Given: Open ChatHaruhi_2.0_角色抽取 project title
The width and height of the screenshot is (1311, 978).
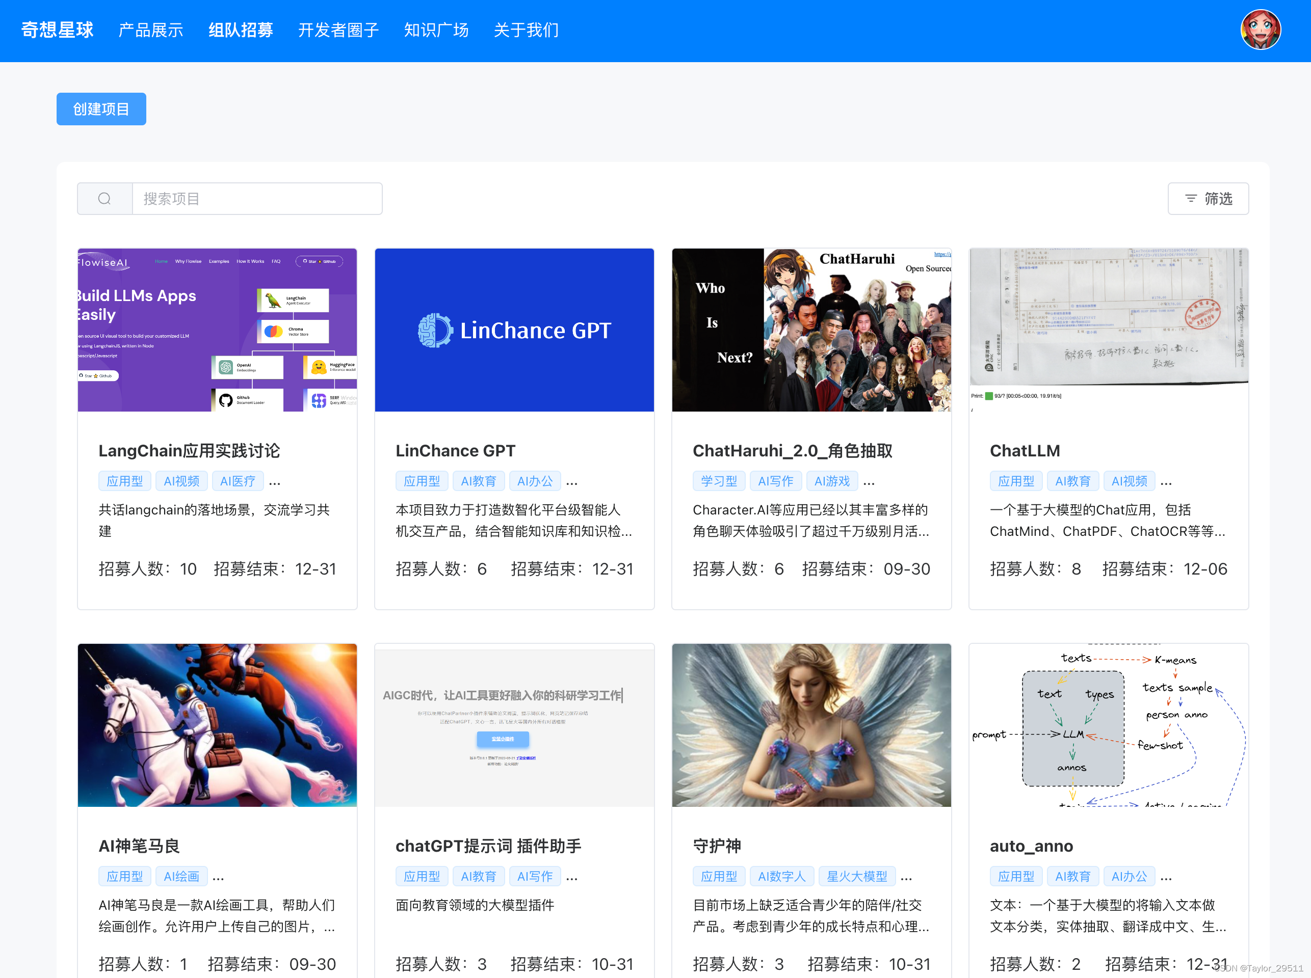Looking at the screenshot, I should [x=792, y=450].
